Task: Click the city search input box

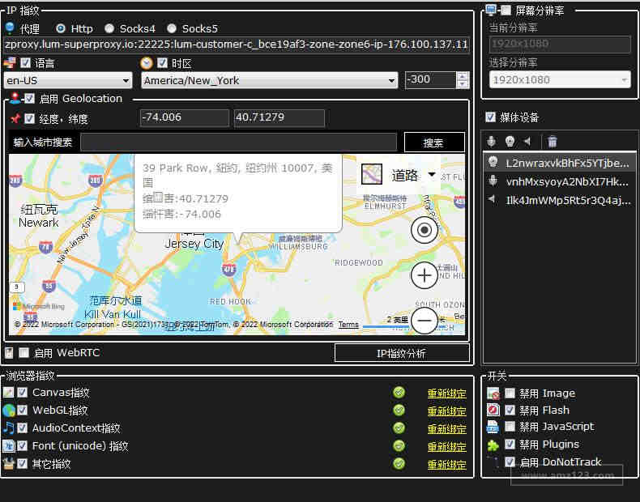Action: click(x=238, y=142)
